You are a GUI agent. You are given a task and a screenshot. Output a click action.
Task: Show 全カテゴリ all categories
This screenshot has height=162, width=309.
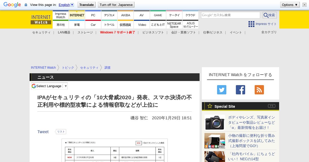pos(269,32)
